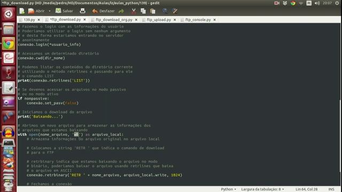Open the Largura da tabulação dropdown
Image resolution: width=342 pixels, height=192 pixels.
262,189
